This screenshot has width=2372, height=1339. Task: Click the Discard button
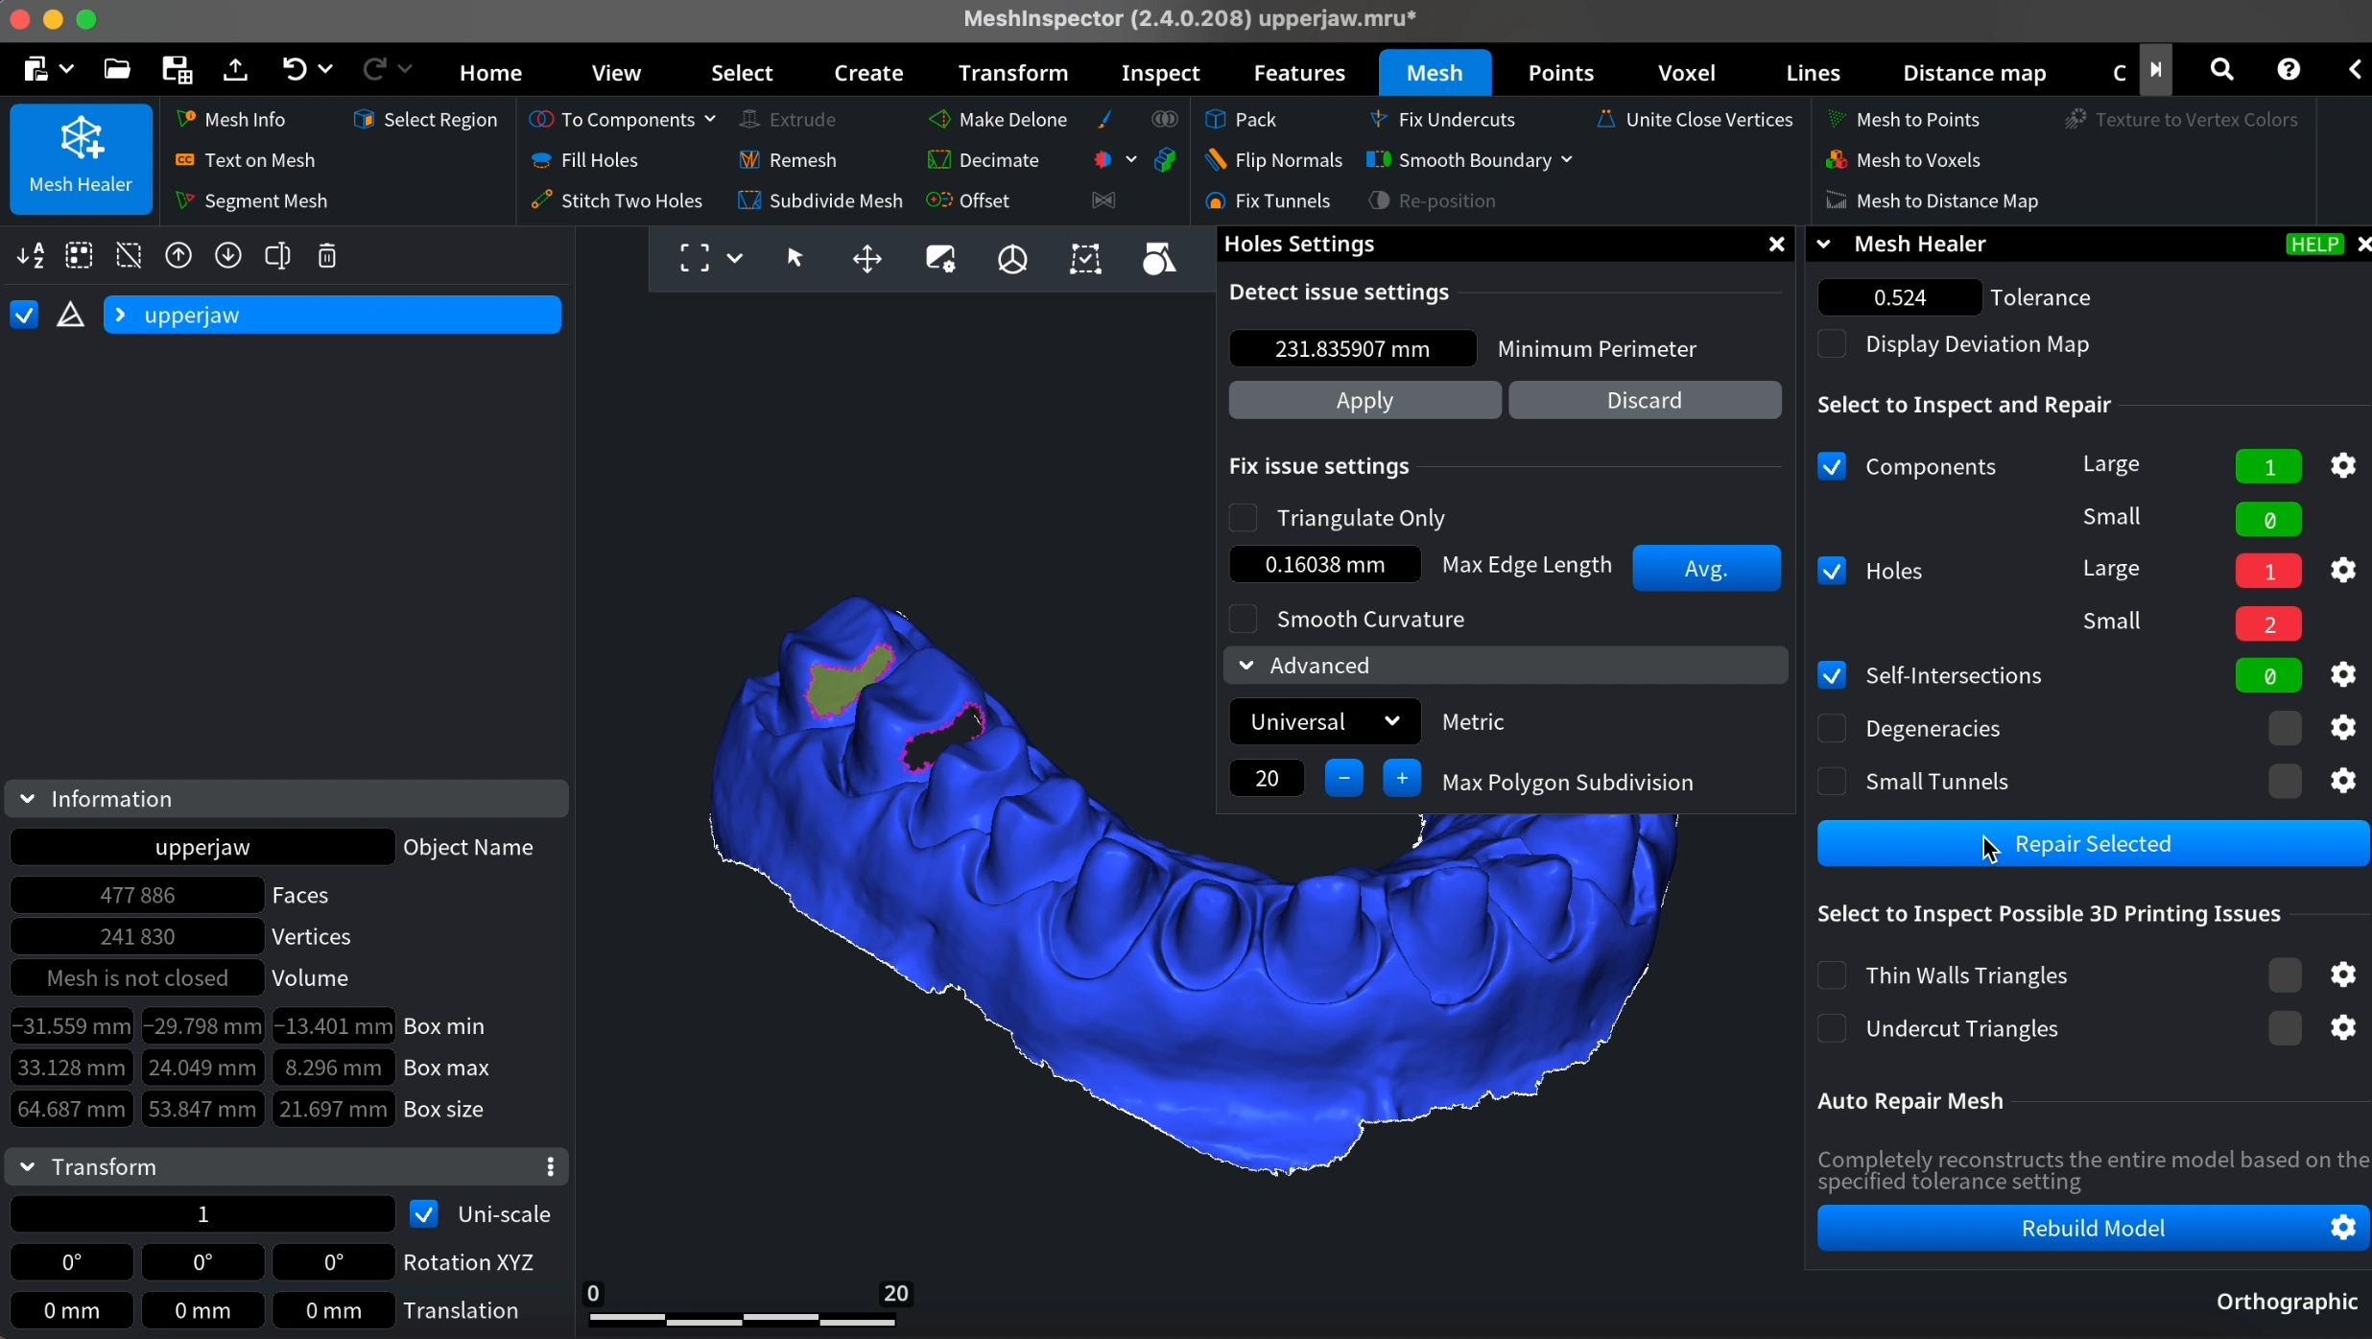(x=1645, y=400)
